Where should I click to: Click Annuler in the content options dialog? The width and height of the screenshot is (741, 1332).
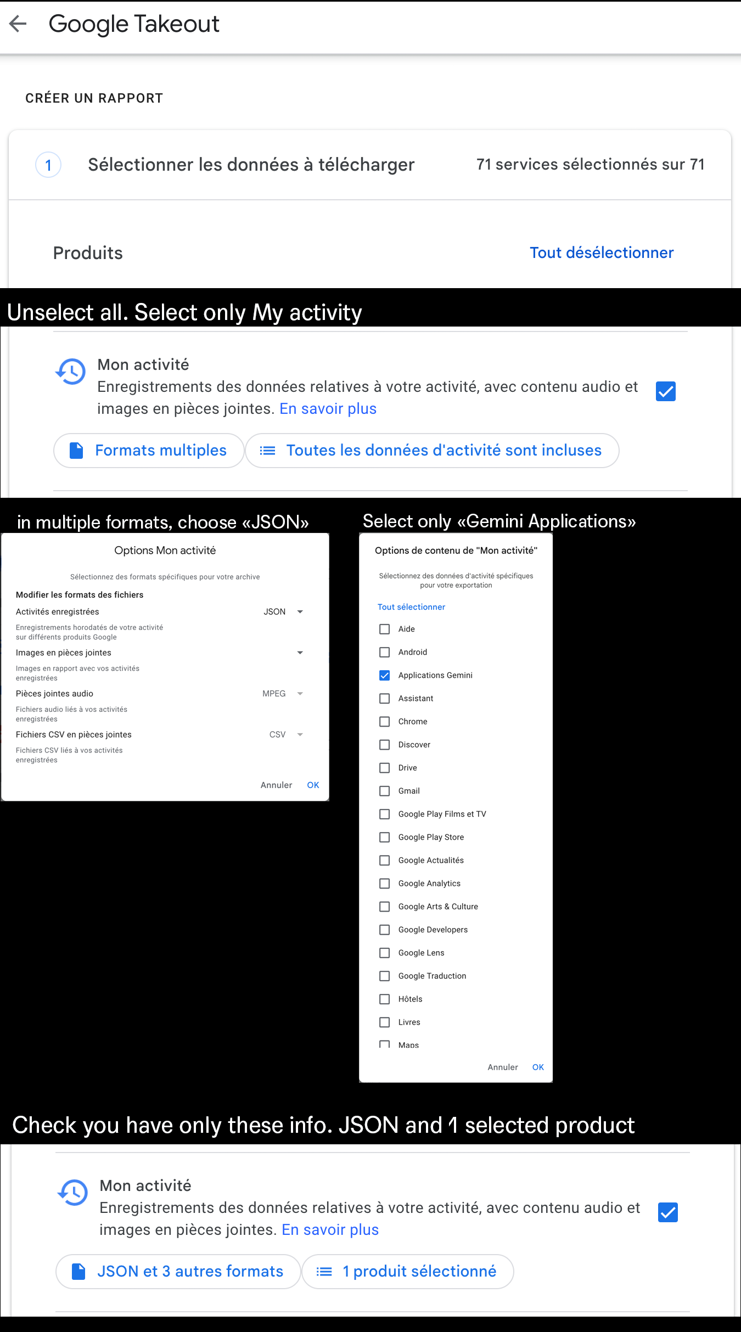coord(503,1067)
